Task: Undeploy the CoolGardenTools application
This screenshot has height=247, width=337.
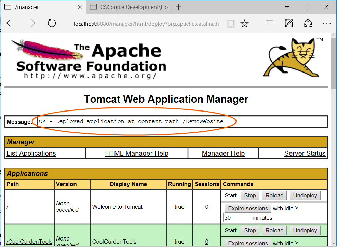Action: pyautogui.click(x=305, y=230)
